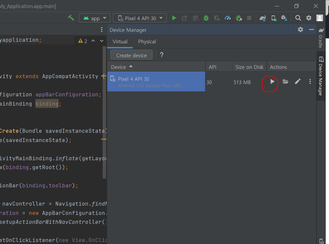Click the warnings indicator showing 2
Image resolution: width=329 pixels, height=244 pixels.
click(x=82, y=41)
